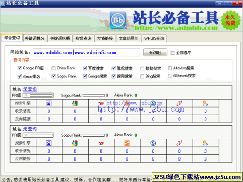This screenshot has height=182, width=243.
Task: Click the Baidu paw icon in first table
Action: coord(49,103)
